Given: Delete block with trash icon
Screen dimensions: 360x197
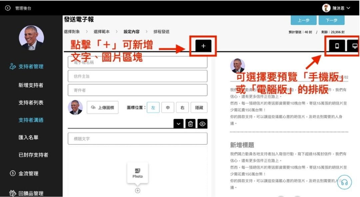Looking at the screenshot, I should tap(190, 124).
